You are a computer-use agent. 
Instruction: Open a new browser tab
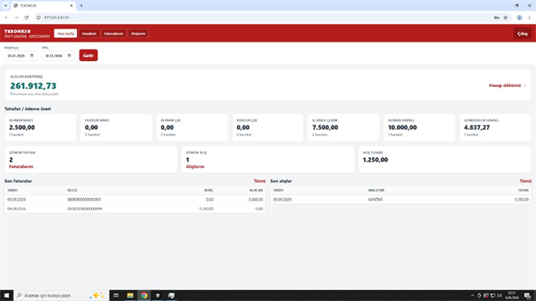81,6
